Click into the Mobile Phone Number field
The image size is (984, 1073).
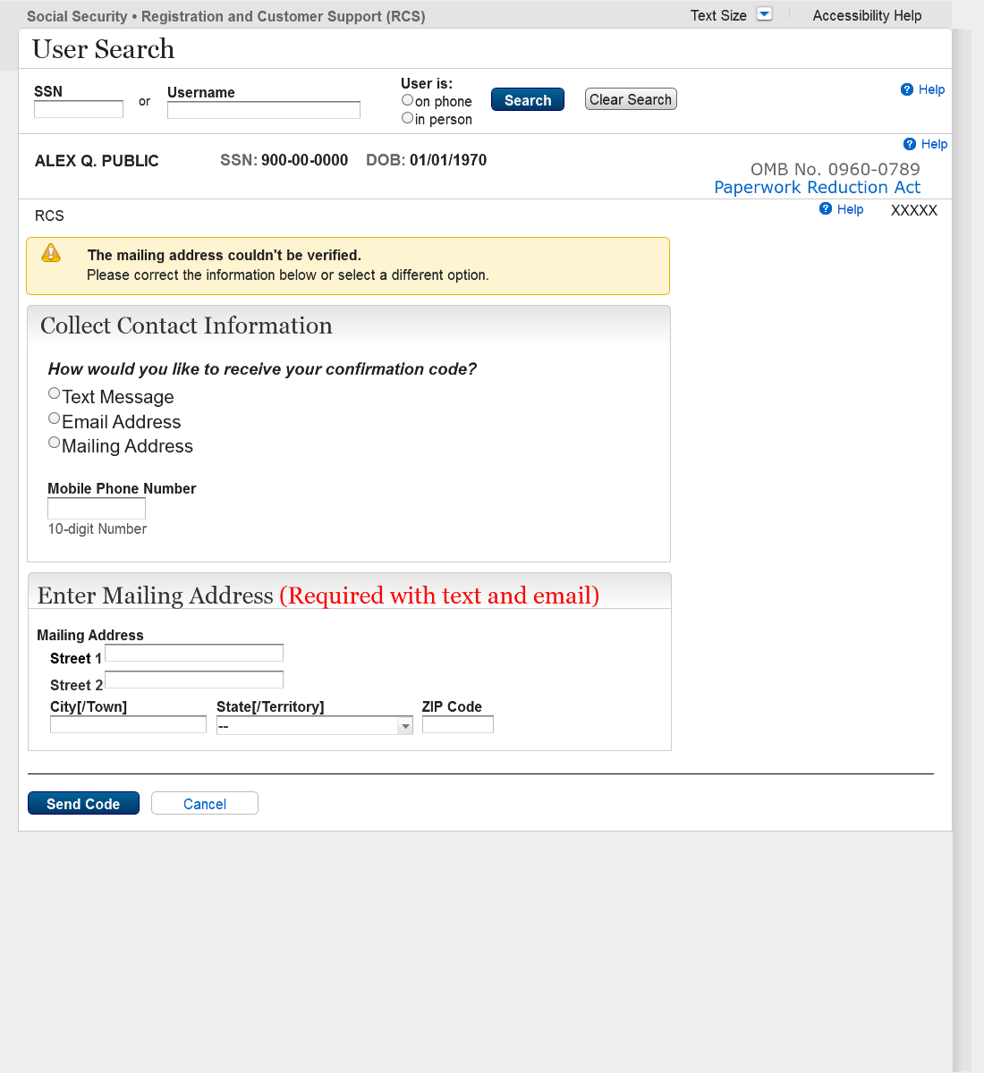click(97, 509)
